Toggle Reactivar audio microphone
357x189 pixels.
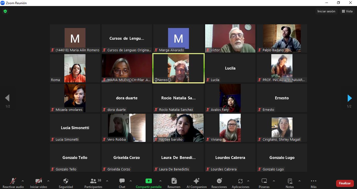tap(13, 181)
